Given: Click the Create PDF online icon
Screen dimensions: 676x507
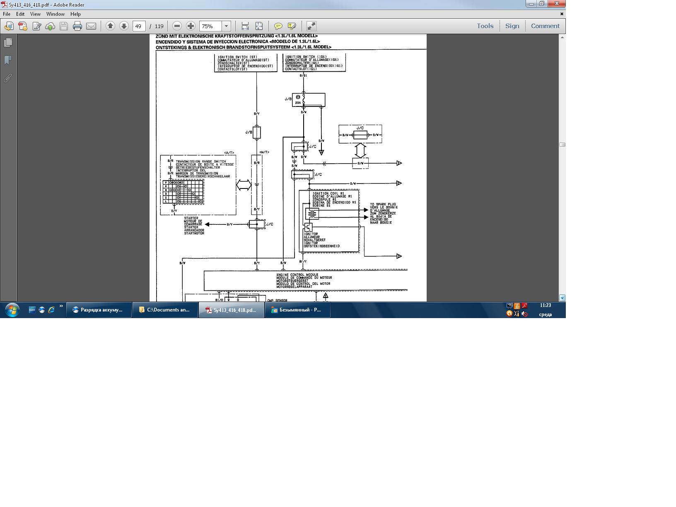Looking at the screenshot, I should point(22,26).
